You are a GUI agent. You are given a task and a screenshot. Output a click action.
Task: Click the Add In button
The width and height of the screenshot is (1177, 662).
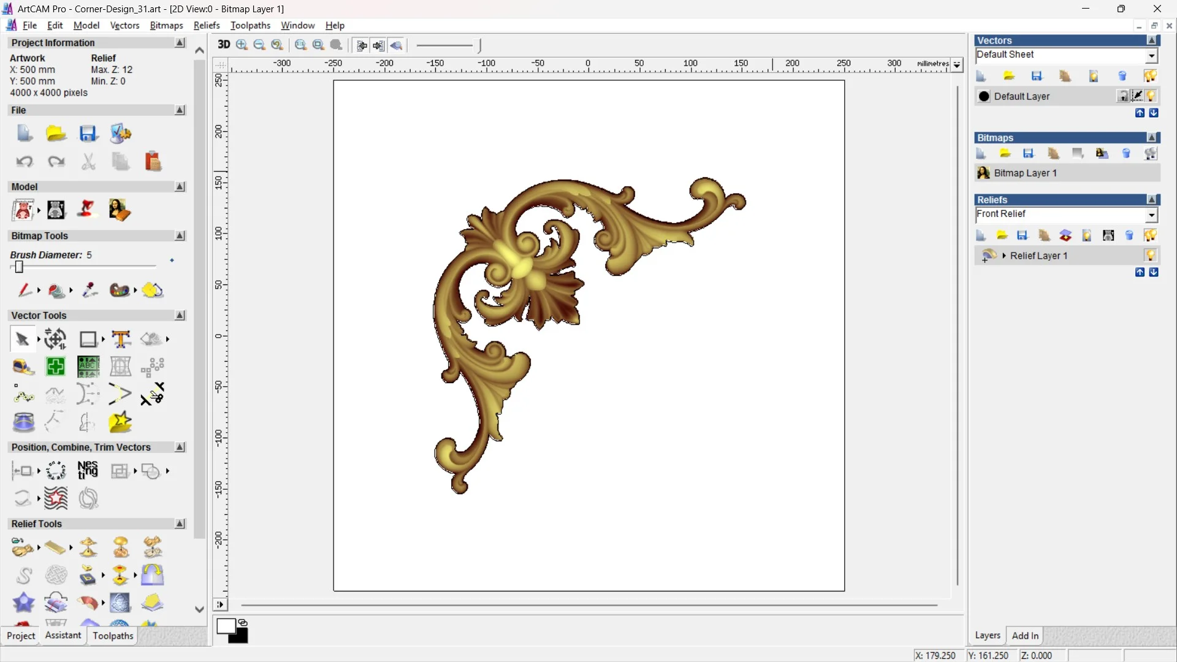pyautogui.click(x=1026, y=636)
